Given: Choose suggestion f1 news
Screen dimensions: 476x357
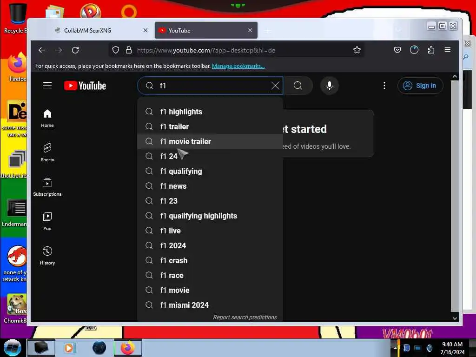Looking at the screenshot, I should [x=210, y=186].
